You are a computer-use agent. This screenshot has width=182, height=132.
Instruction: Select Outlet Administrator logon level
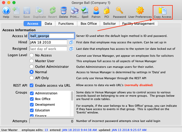tap(32, 67)
